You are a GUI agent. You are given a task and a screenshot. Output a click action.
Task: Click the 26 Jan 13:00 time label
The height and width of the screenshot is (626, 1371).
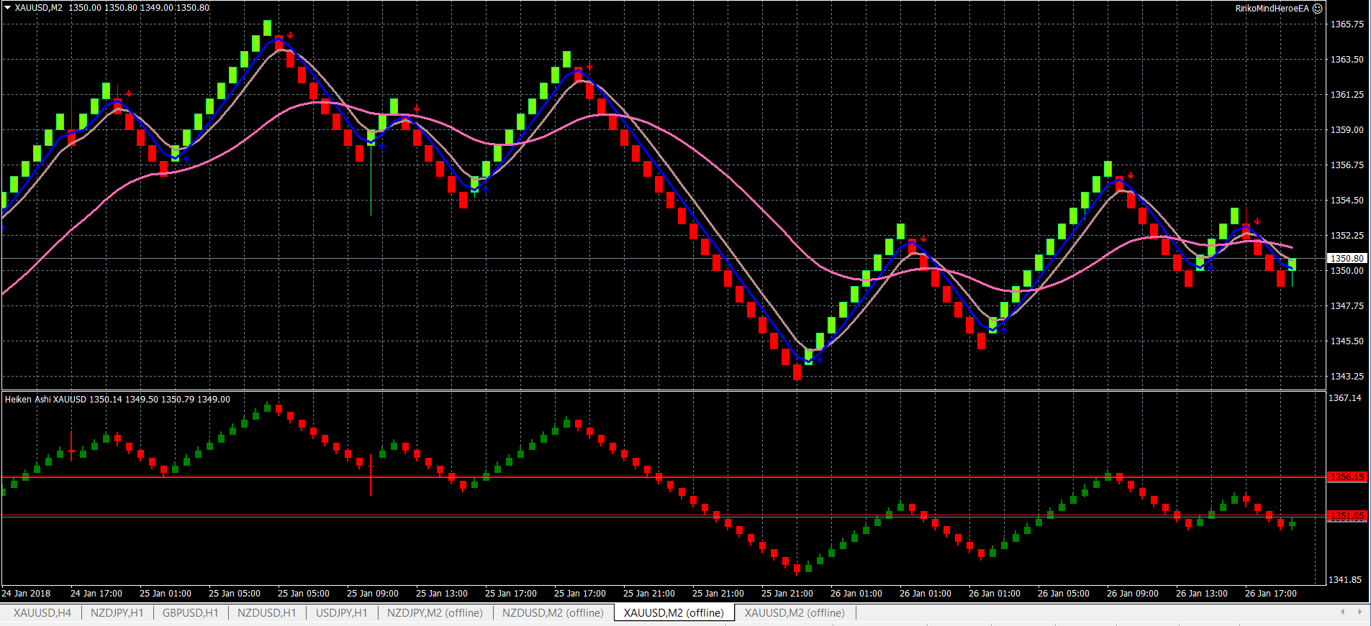tap(1202, 594)
